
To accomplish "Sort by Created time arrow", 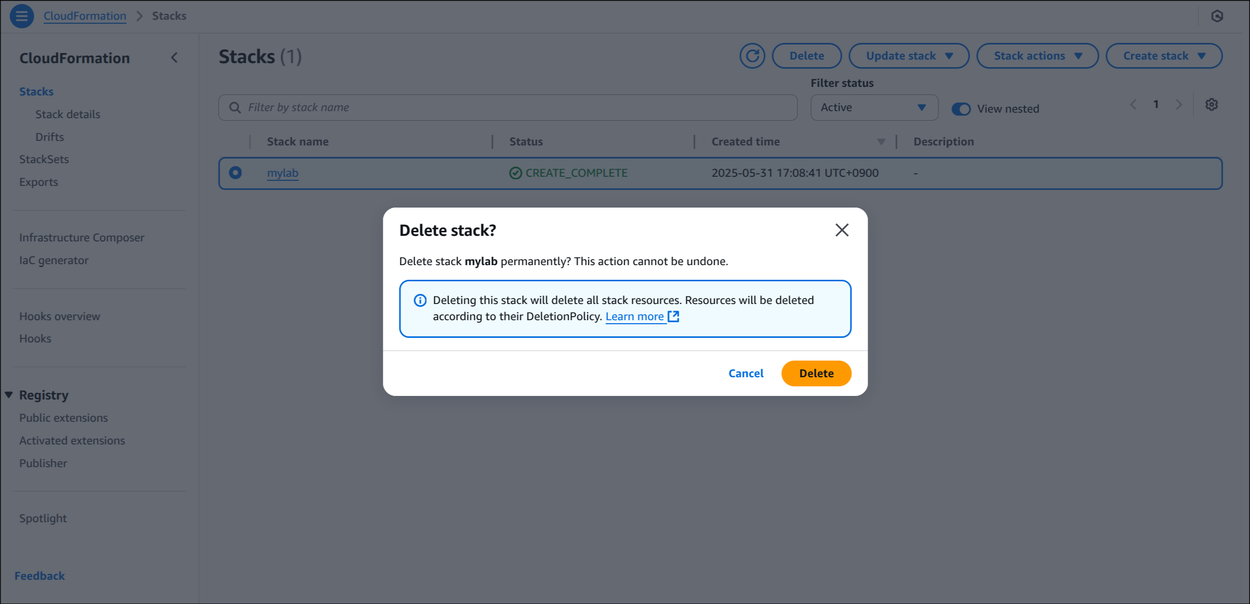I will tap(881, 142).
